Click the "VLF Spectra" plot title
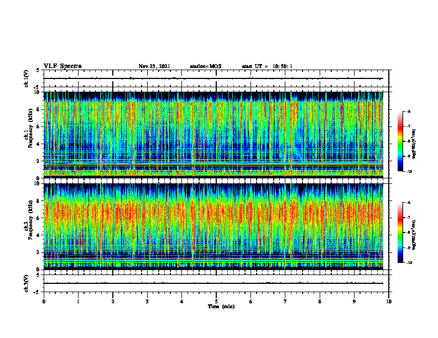This screenshot has height=338, width=438. [x=62, y=66]
